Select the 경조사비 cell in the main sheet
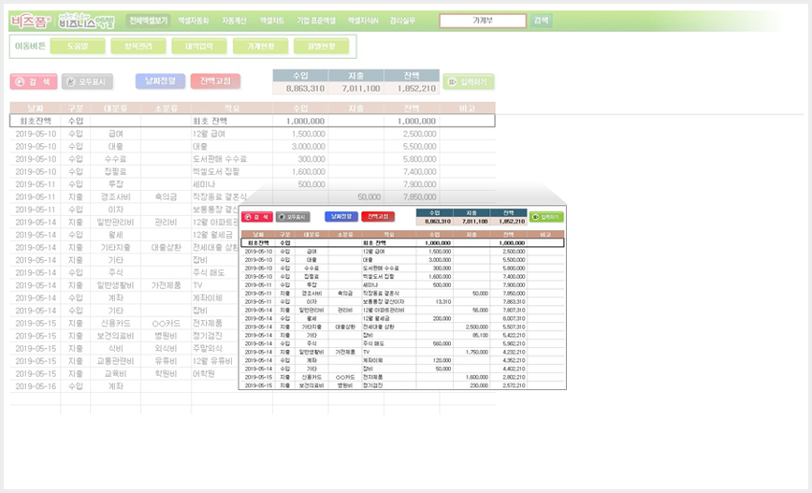 (x=115, y=196)
